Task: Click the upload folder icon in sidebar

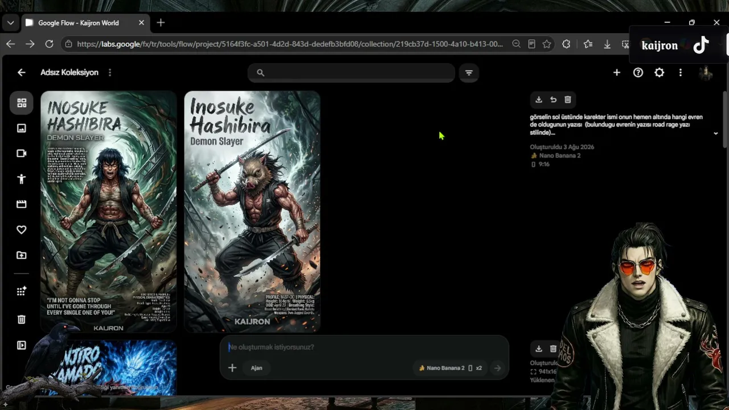Action: point(22,255)
